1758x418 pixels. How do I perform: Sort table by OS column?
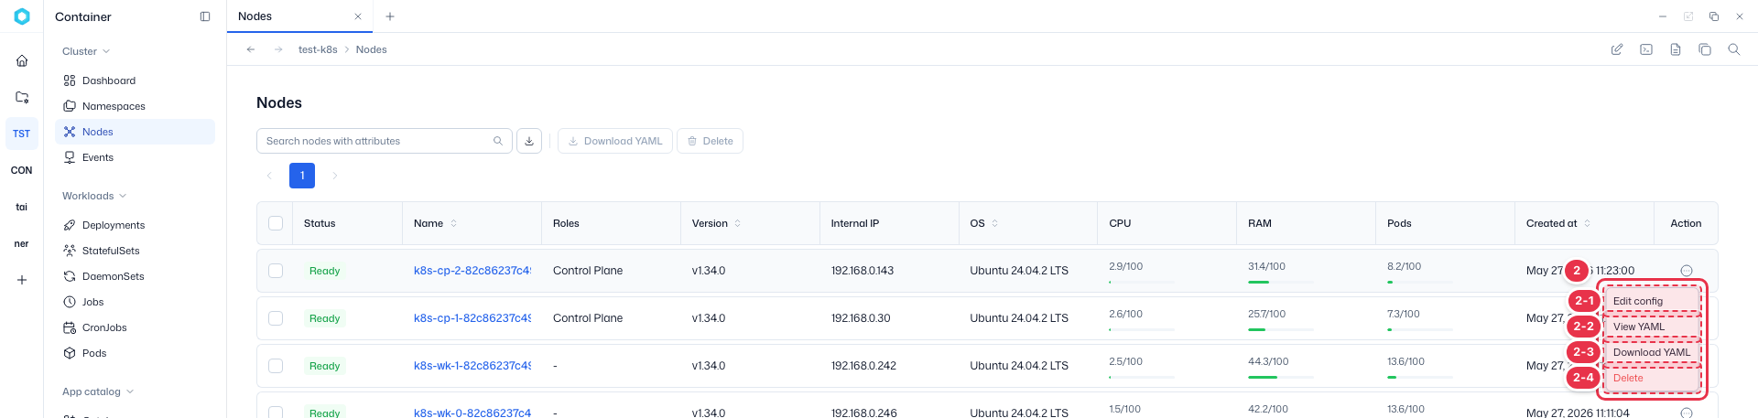995,223
